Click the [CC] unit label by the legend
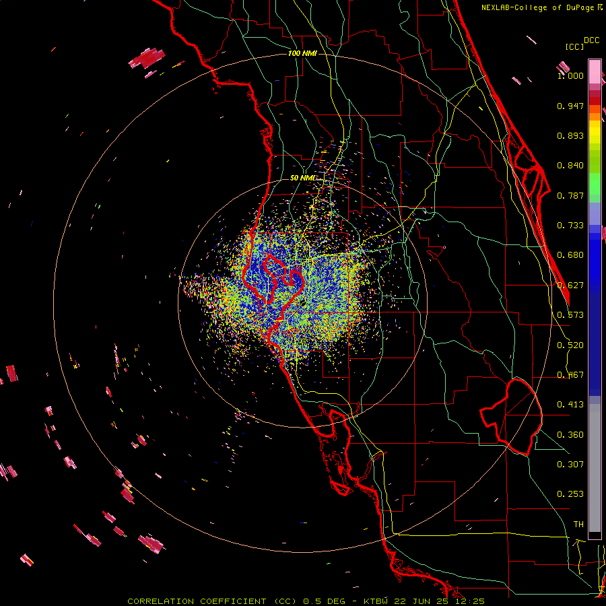The image size is (606, 606). pyautogui.click(x=574, y=46)
